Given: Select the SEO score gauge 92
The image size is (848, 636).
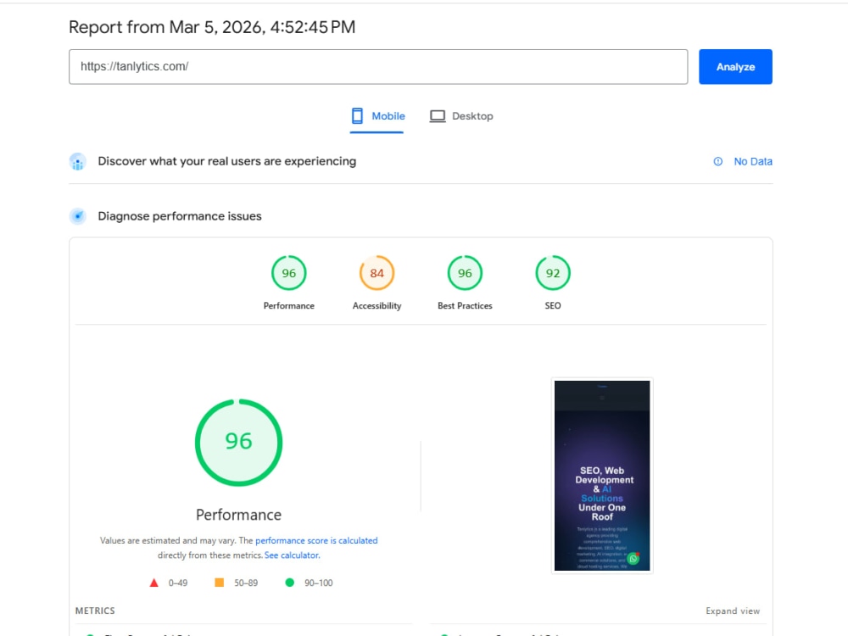Looking at the screenshot, I should point(553,273).
